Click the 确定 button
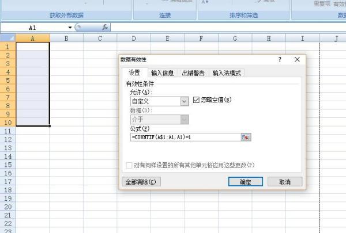Viewport: 346px width, 233px height. 246,181
